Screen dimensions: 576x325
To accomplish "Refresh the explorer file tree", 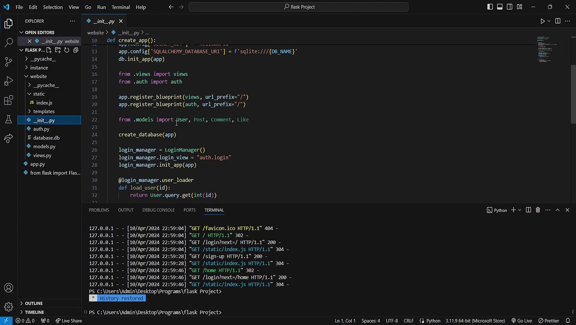I will [67, 50].
